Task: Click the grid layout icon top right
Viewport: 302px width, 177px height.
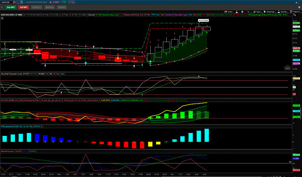Action: point(296,2)
